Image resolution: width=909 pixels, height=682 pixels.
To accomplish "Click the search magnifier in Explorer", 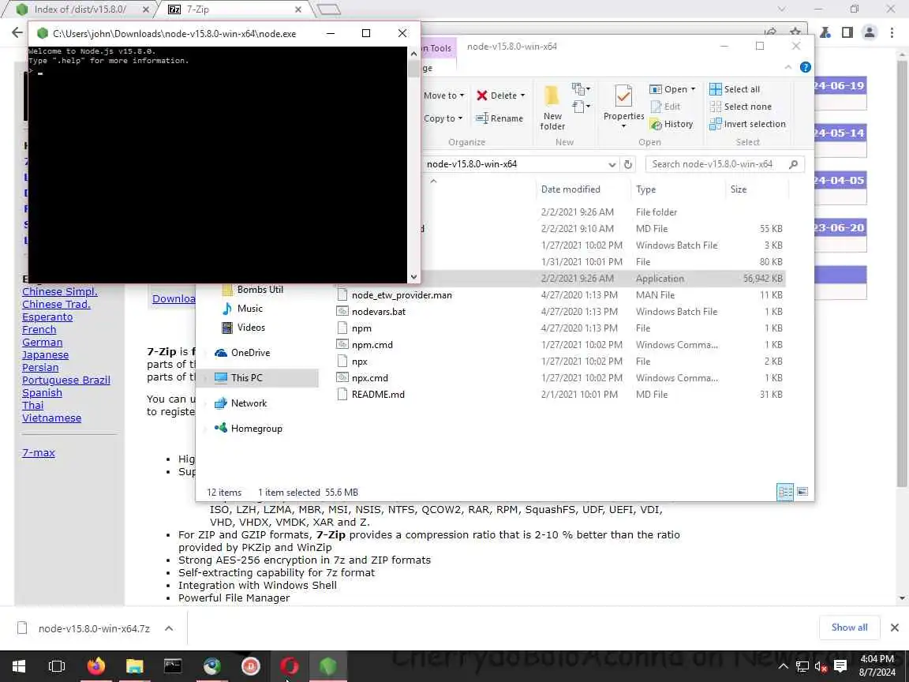I will coord(794,164).
